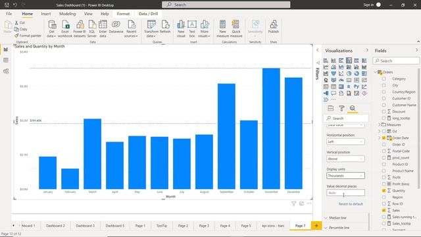Publish the report
The image size is (421, 237).
[x=274, y=27]
